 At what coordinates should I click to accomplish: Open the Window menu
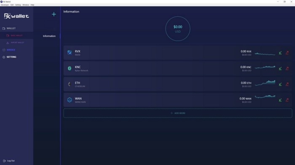coord(26,5)
